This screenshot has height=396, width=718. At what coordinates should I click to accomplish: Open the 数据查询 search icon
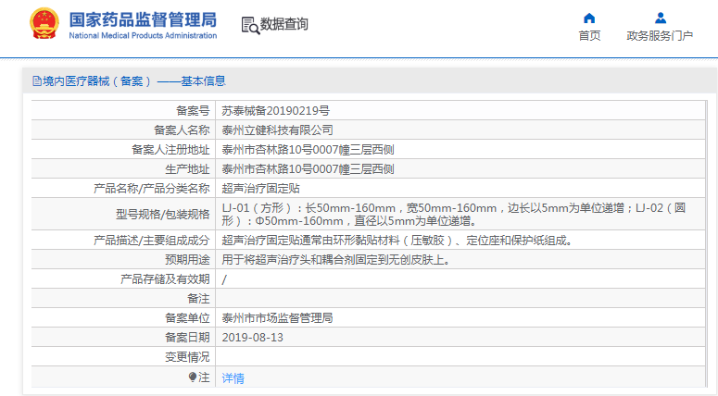coord(250,25)
